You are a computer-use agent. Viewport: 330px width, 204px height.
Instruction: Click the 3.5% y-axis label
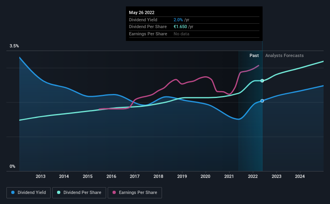[x=14, y=46]
